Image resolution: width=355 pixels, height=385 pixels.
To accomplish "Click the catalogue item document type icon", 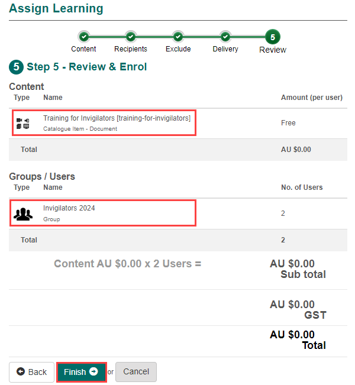I will pos(23,123).
